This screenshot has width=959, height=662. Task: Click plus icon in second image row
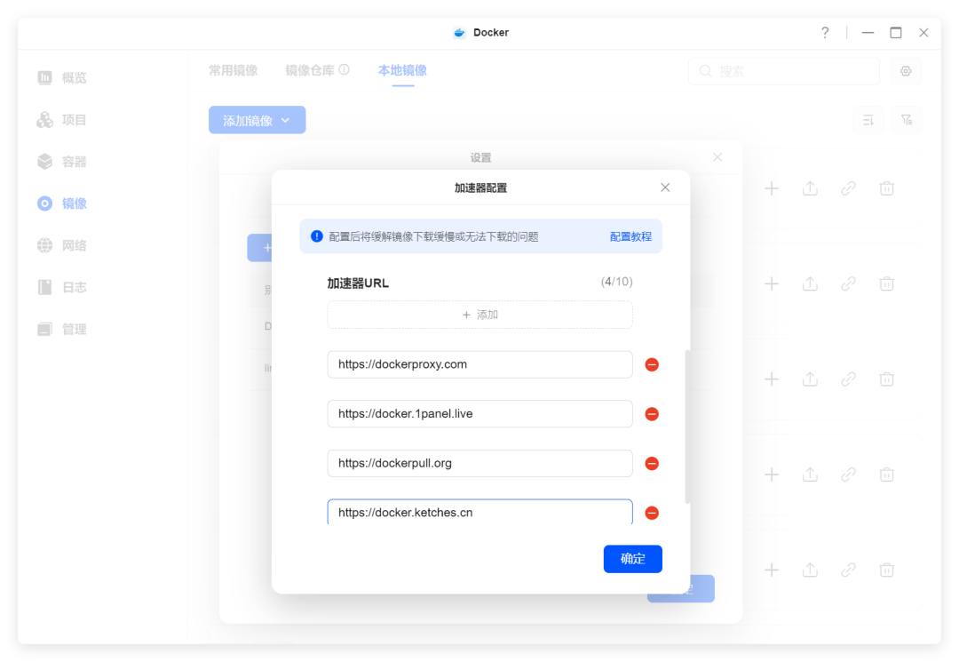(x=772, y=283)
